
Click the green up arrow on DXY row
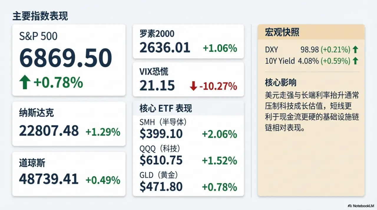click(x=355, y=50)
